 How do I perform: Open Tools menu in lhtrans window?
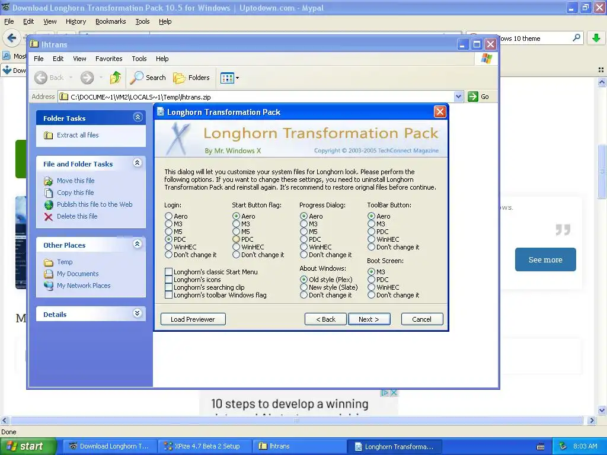coord(139,59)
